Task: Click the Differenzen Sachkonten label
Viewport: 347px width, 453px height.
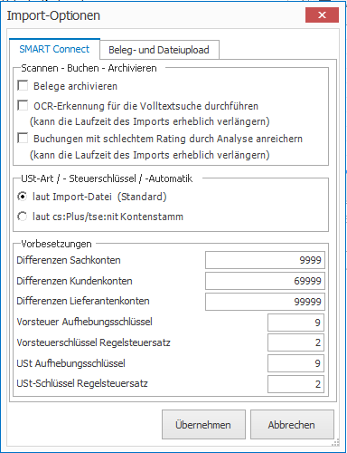Action: tap(69, 260)
